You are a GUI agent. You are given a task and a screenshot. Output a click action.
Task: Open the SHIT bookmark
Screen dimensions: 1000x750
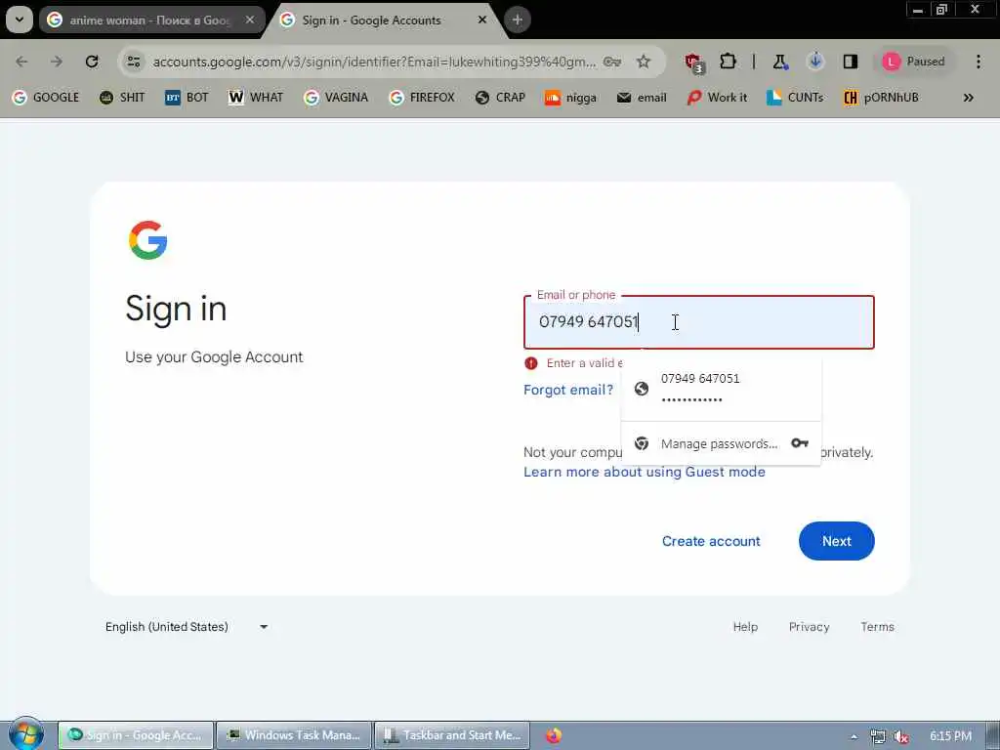point(122,97)
